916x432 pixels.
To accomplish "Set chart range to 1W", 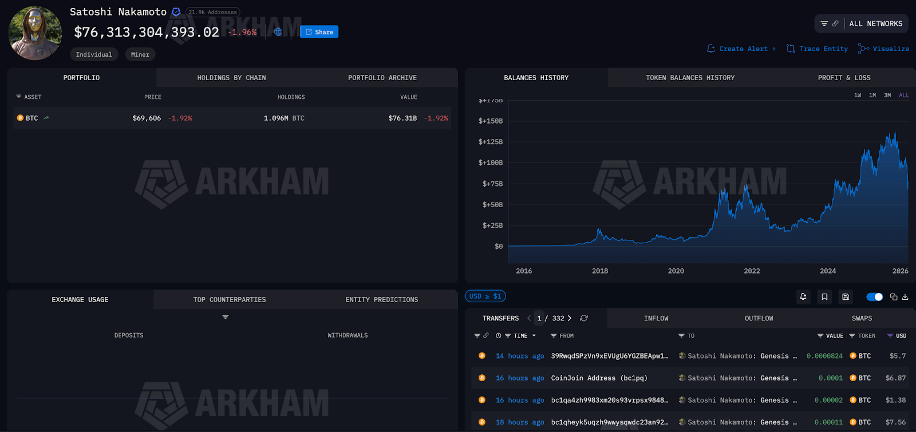I will click(x=858, y=95).
